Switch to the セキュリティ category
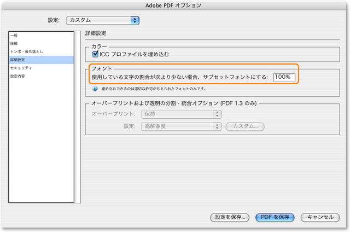Screen dimensions: 350x232 [20, 68]
